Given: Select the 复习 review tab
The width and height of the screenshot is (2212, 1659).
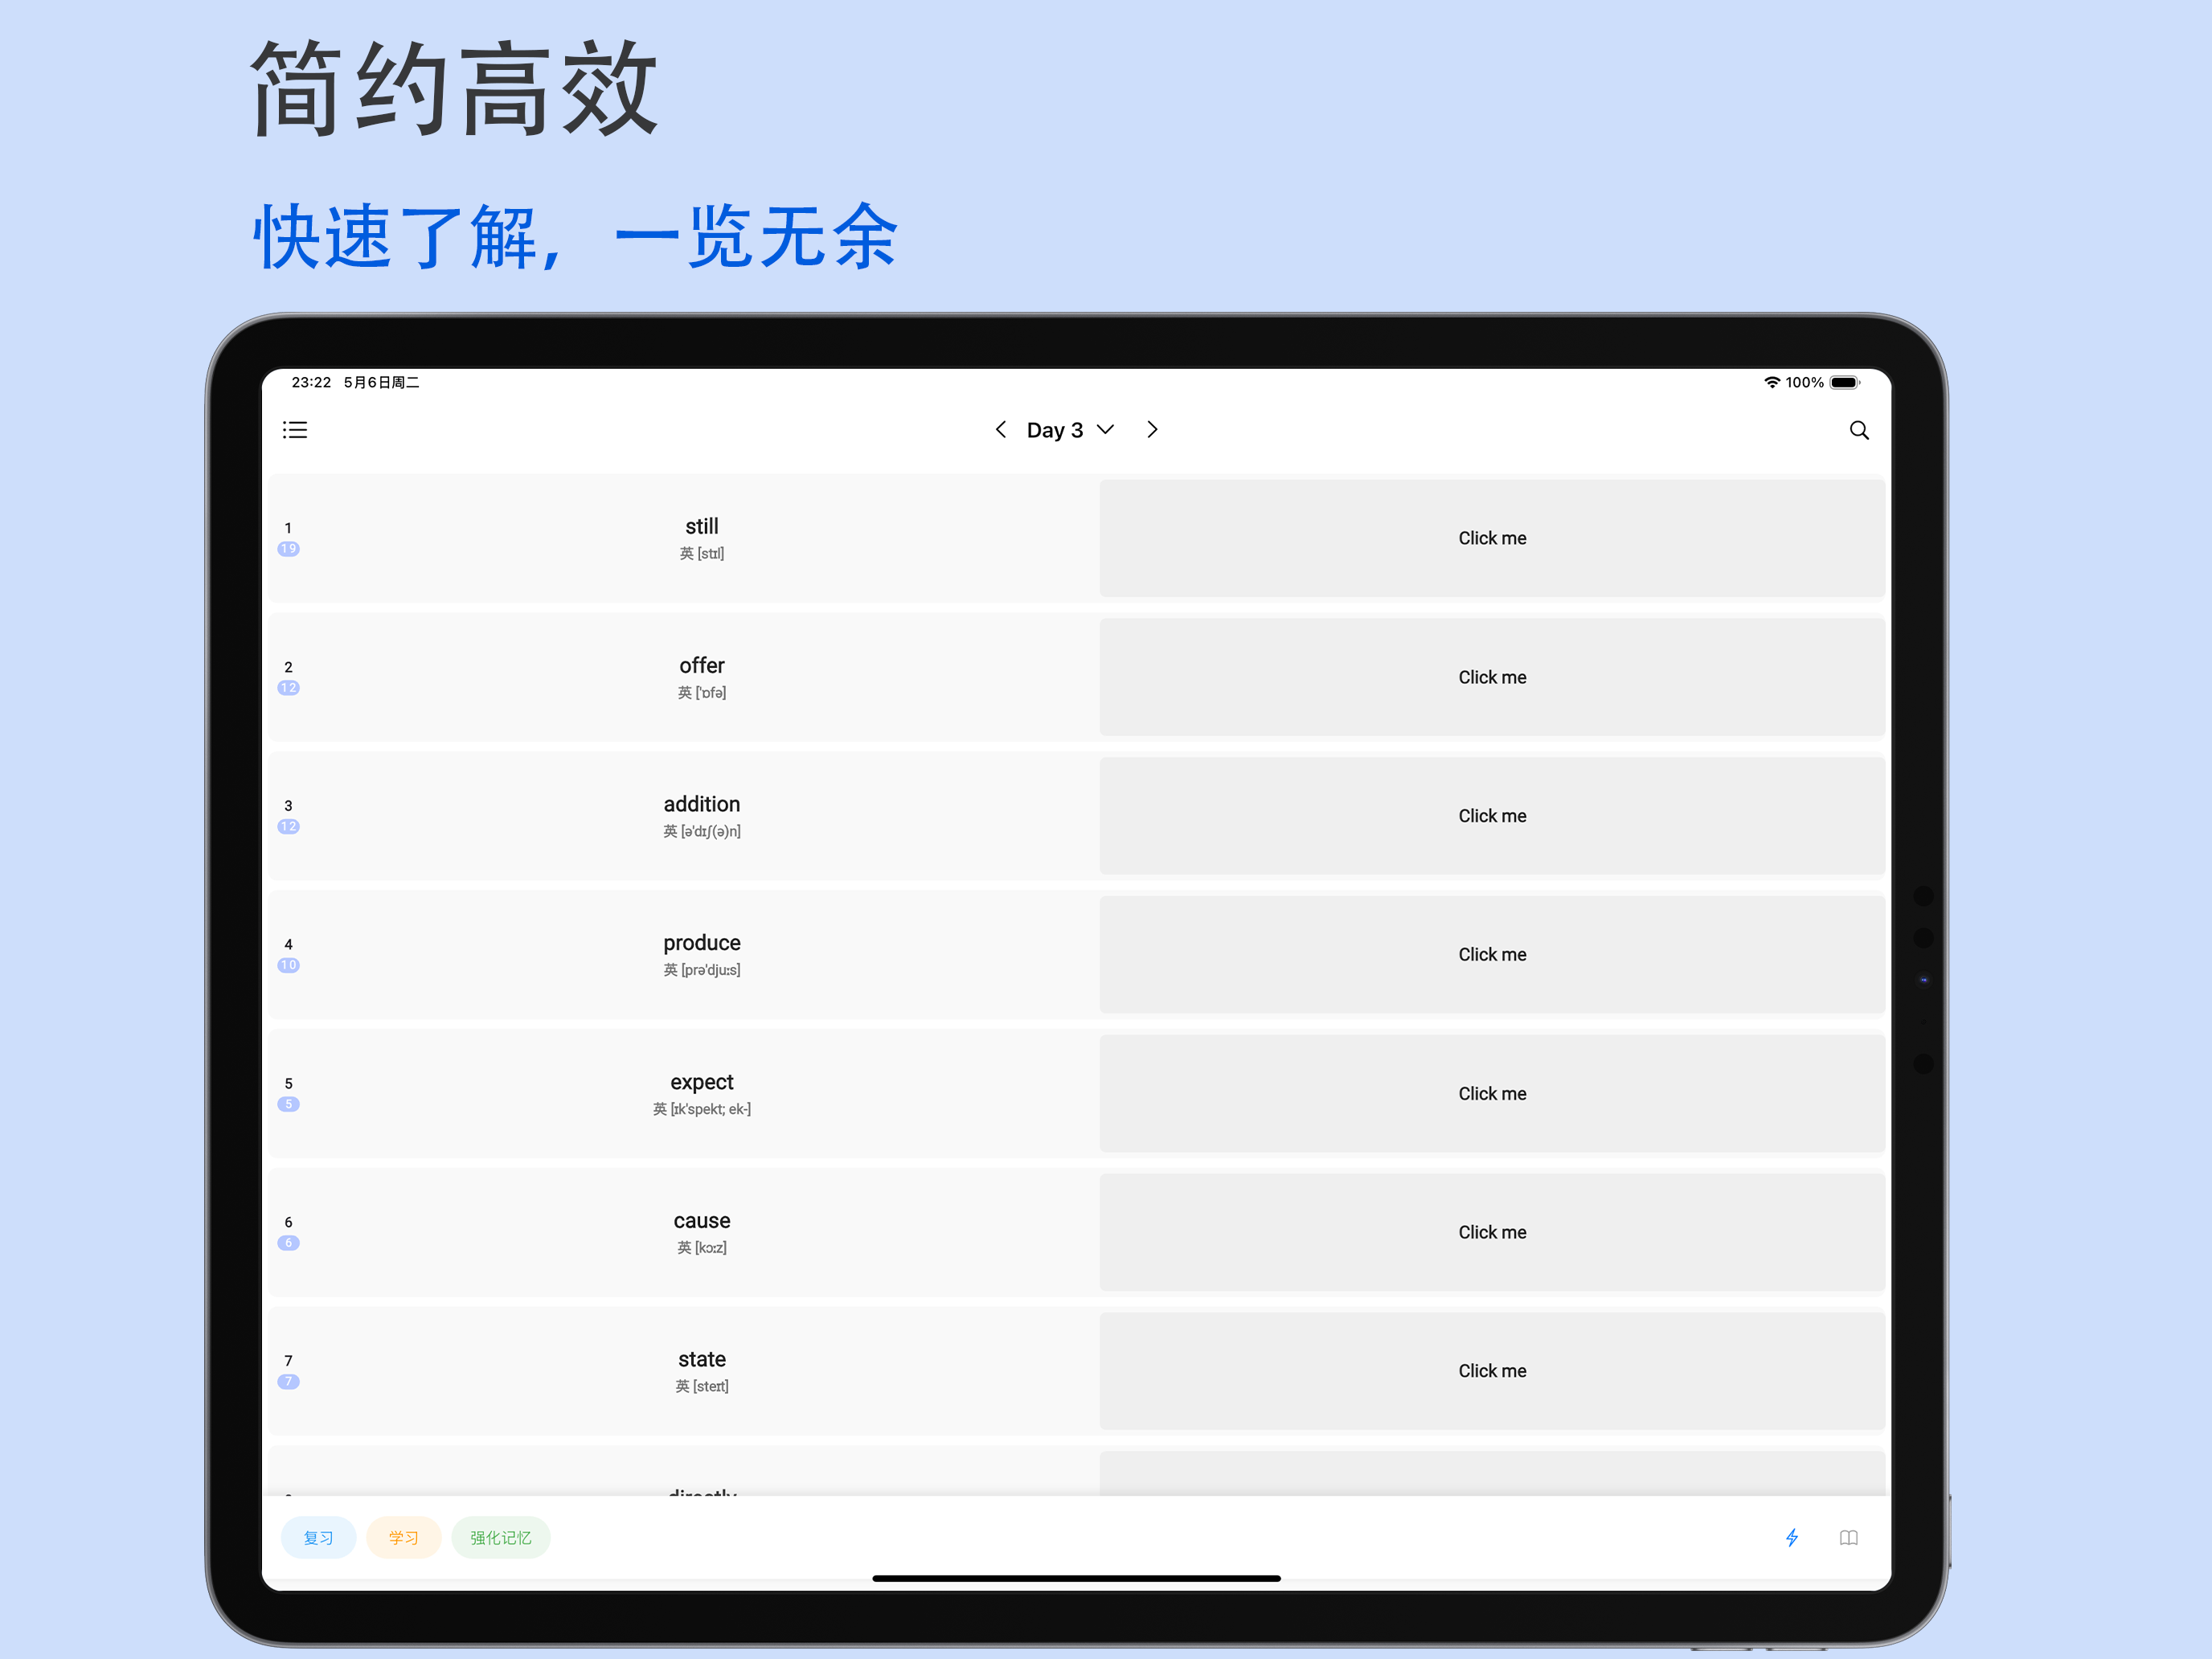Looking at the screenshot, I should coord(318,1537).
